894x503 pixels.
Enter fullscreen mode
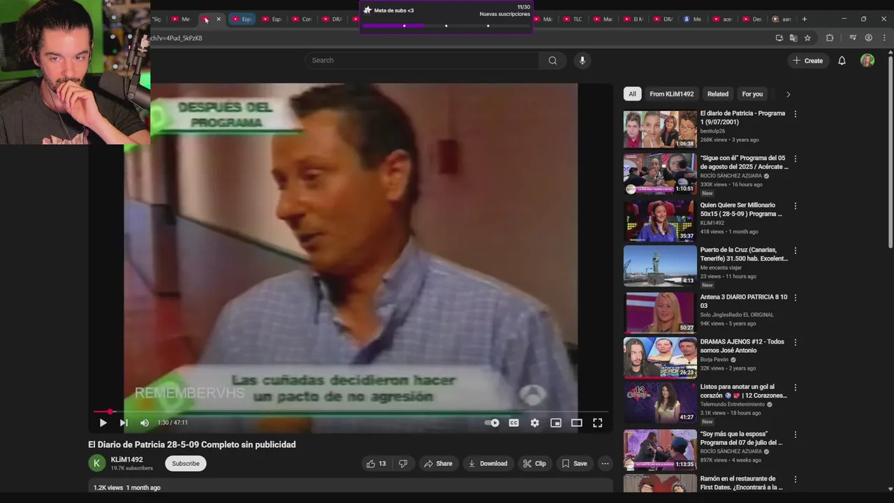click(597, 423)
